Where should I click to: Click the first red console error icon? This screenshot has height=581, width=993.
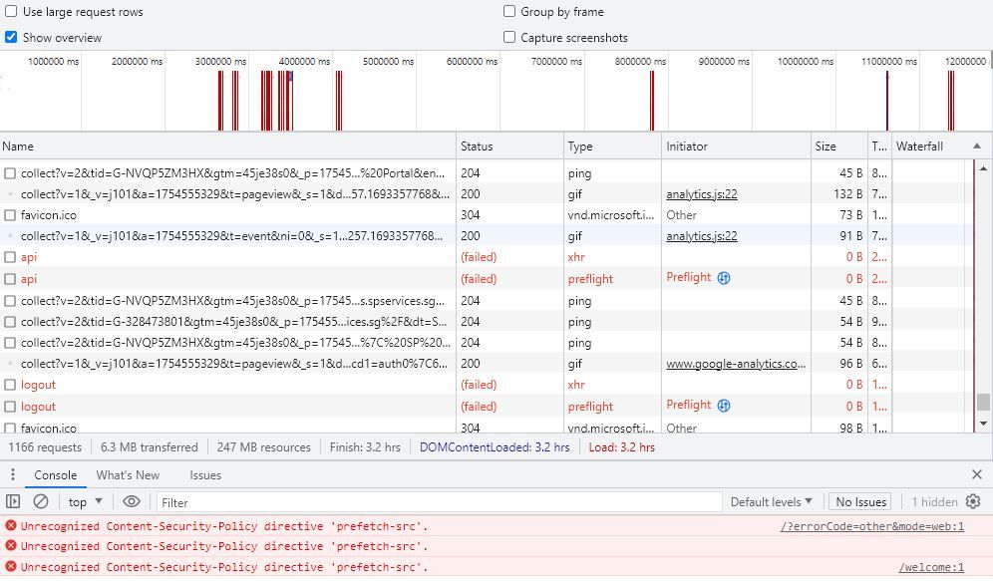click(11, 525)
